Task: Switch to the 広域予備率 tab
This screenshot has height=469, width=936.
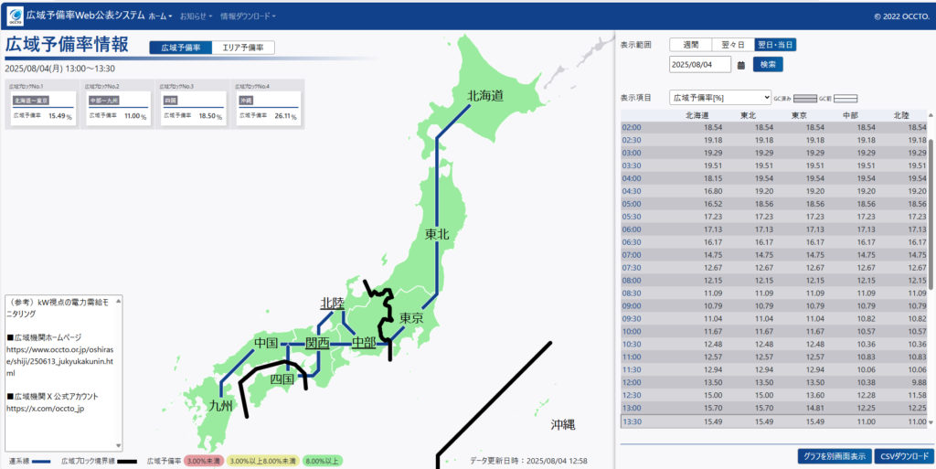Action: click(180, 48)
